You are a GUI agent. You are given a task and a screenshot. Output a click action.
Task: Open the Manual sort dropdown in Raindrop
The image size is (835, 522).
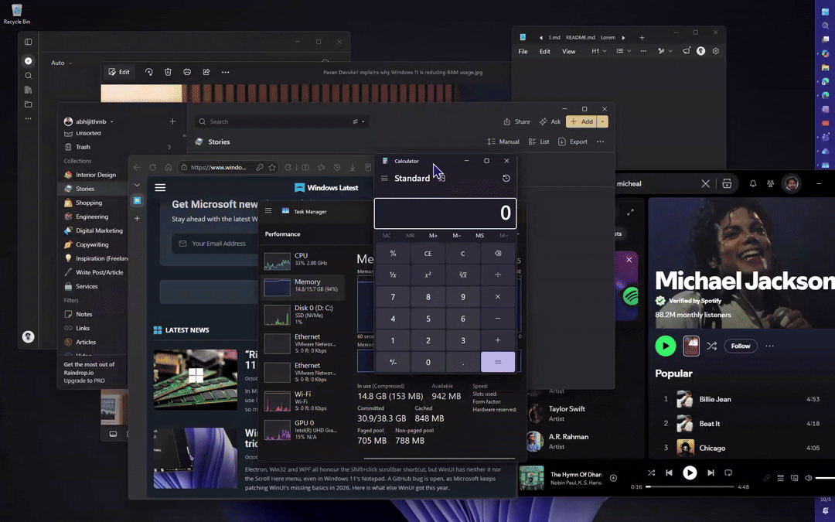[503, 142]
